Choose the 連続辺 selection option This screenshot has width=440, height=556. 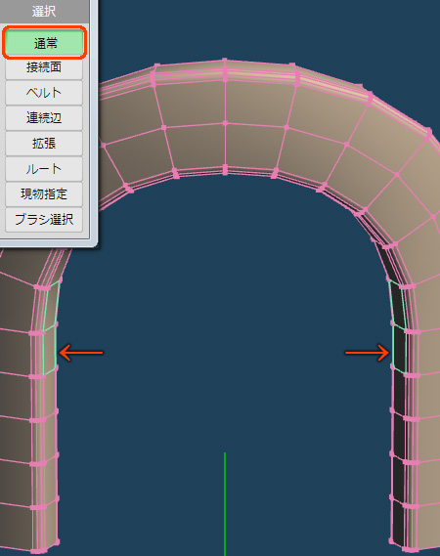[x=44, y=117]
